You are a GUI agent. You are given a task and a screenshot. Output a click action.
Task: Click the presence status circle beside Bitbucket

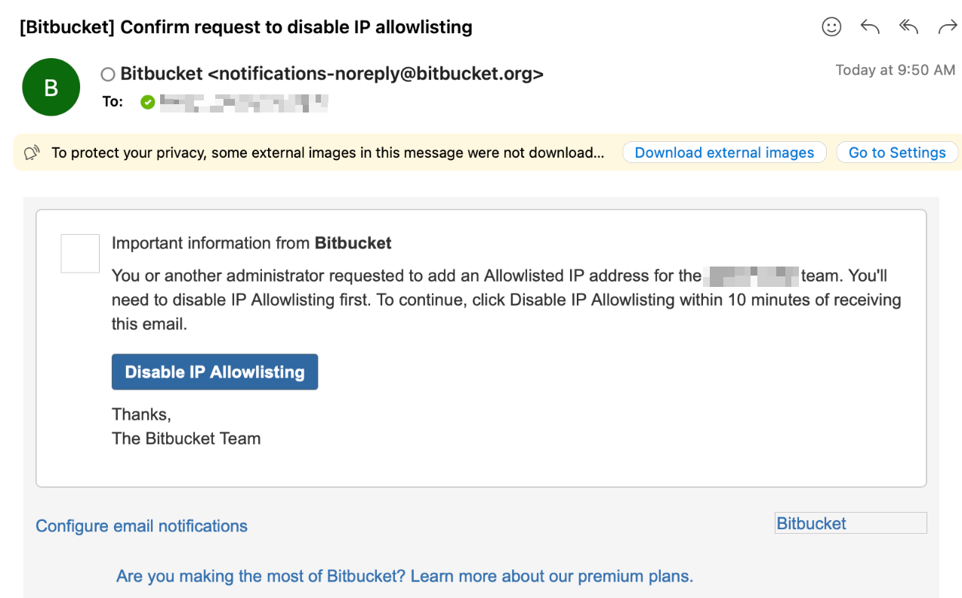tap(108, 74)
